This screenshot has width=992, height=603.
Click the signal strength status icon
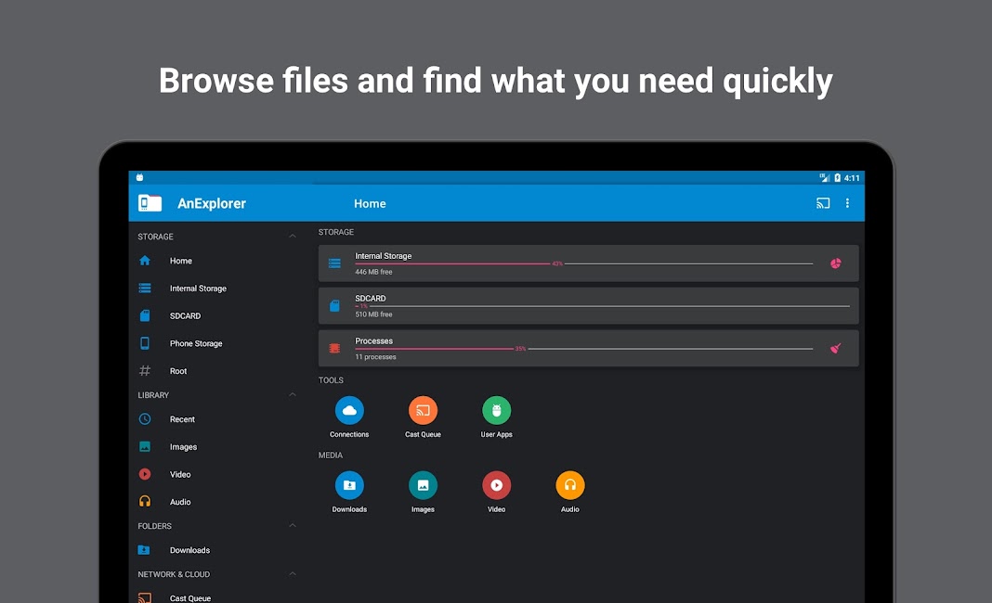point(825,177)
